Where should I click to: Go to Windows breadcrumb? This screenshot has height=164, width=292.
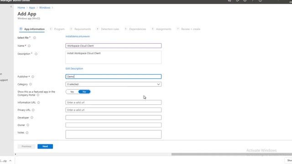[x=45, y=8]
